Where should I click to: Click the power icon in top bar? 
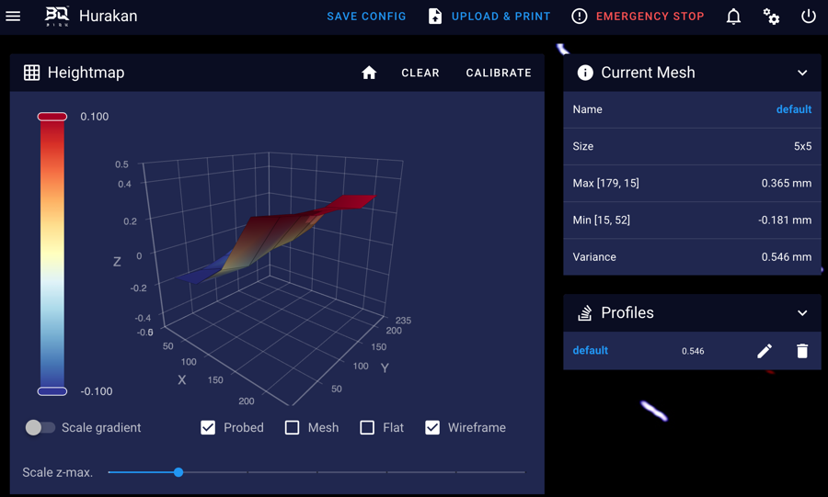[808, 17]
